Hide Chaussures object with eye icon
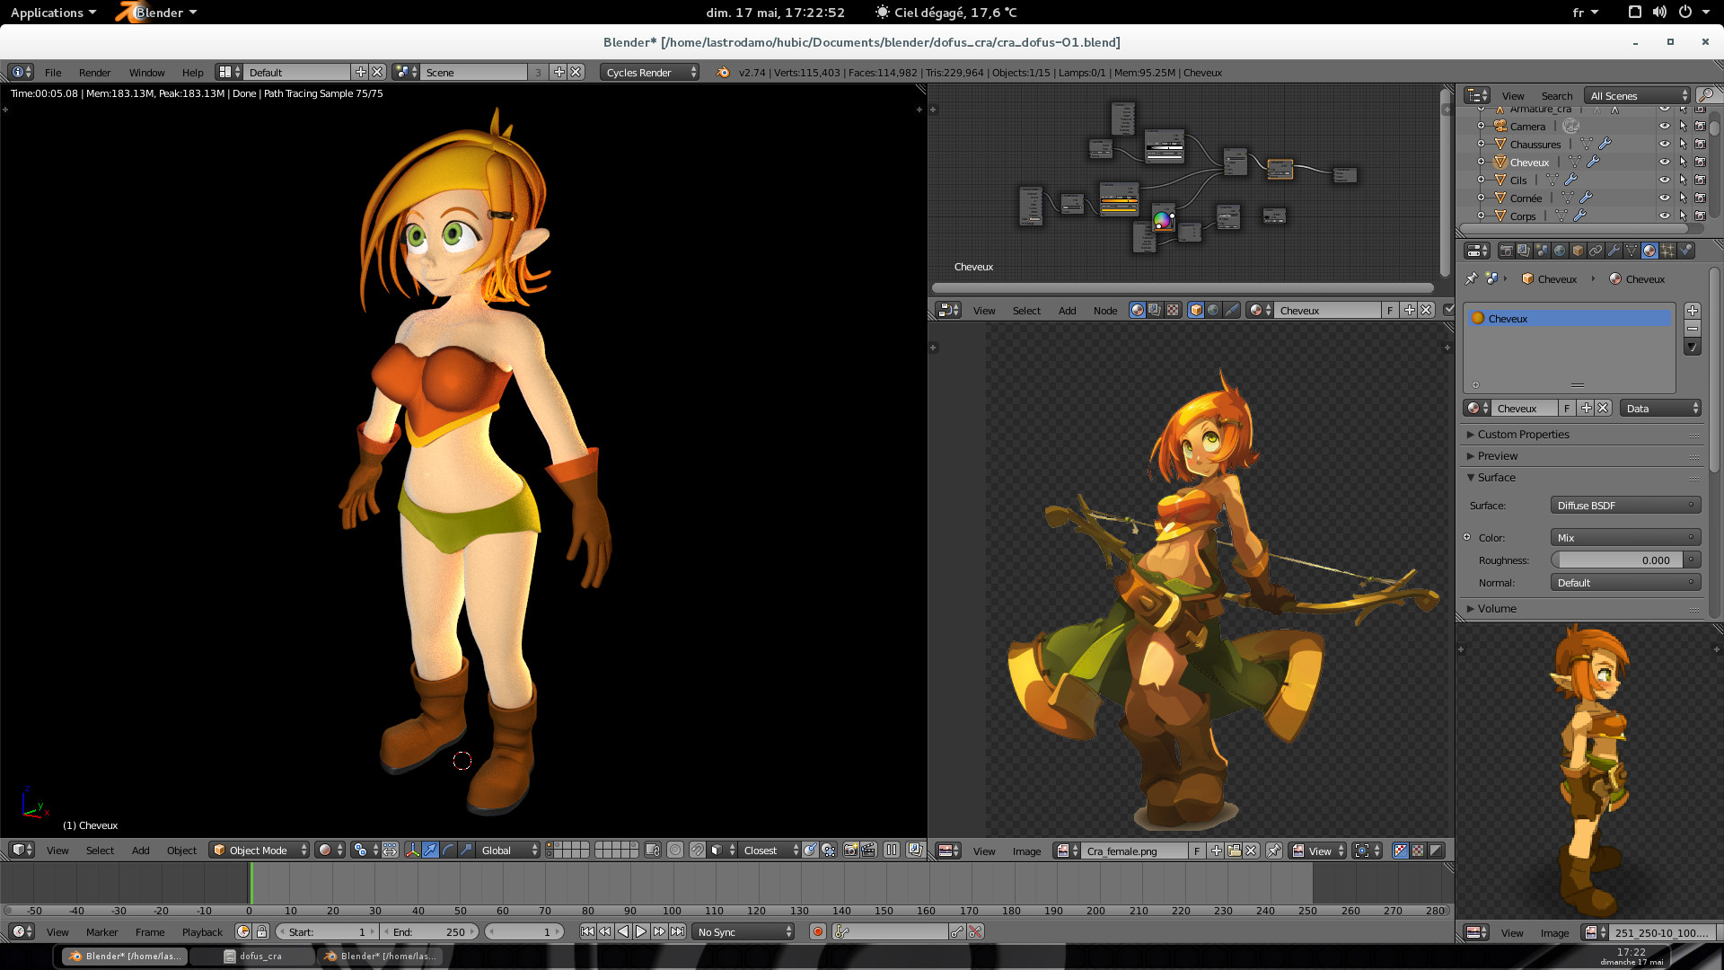The width and height of the screenshot is (1724, 970). (x=1664, y=144)
